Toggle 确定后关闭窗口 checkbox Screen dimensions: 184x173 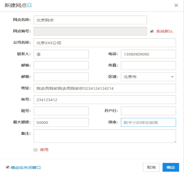(7, 167)
